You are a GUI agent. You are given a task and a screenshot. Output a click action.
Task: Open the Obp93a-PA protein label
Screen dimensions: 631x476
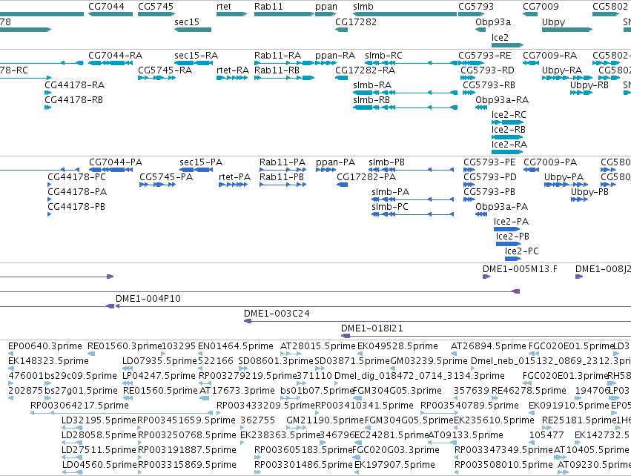click(501, 206)
